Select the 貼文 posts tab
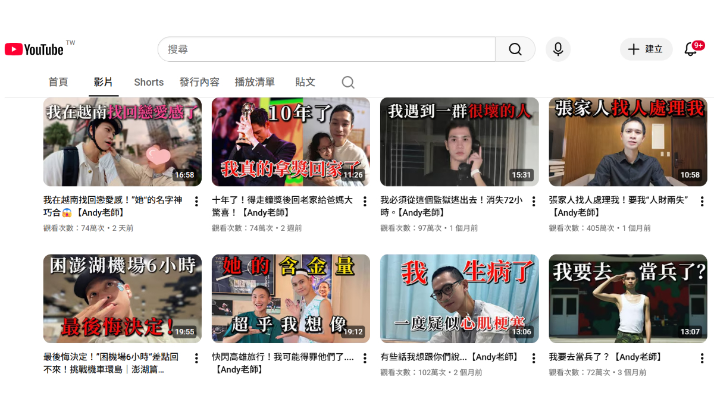Viewport: 714px width, 402px height. 305,82
